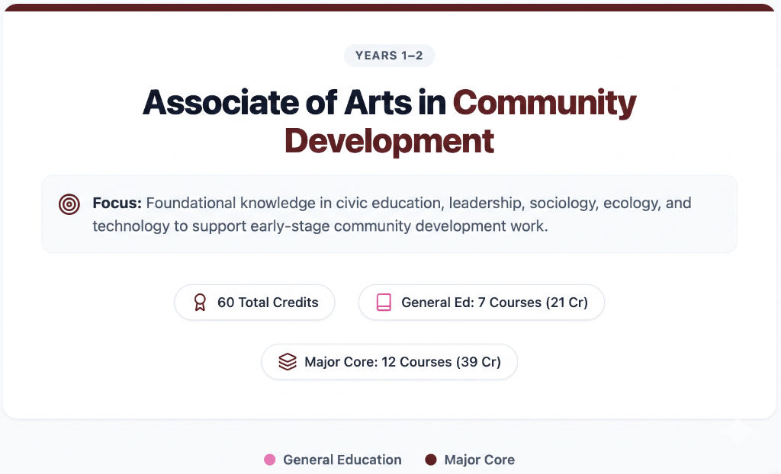
Task: Click the word "Community" in the title
Action: pos(545,102)
